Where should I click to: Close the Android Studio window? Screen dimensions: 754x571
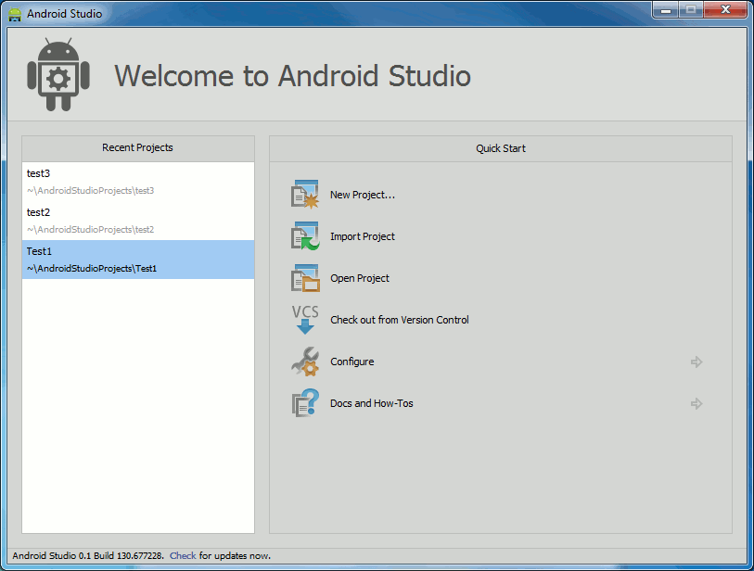[x=725, y=9]
